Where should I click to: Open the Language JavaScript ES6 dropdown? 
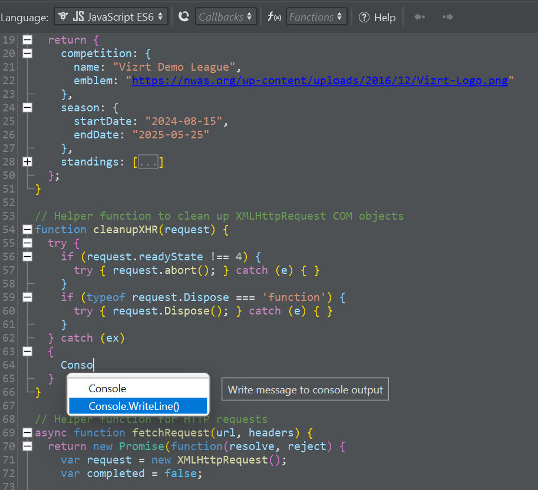[x=111, y=17]
